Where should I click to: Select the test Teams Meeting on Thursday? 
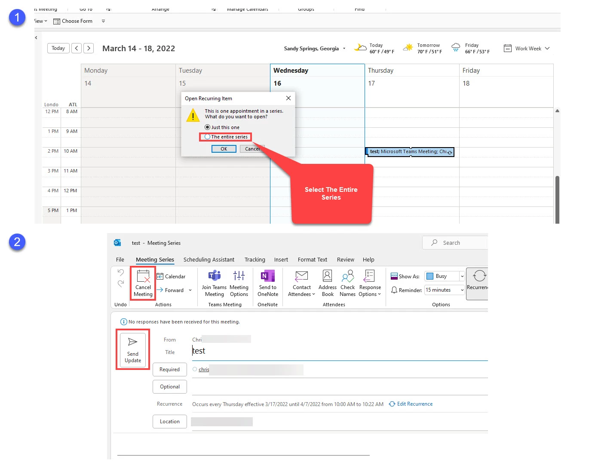[x=410, y=152]
